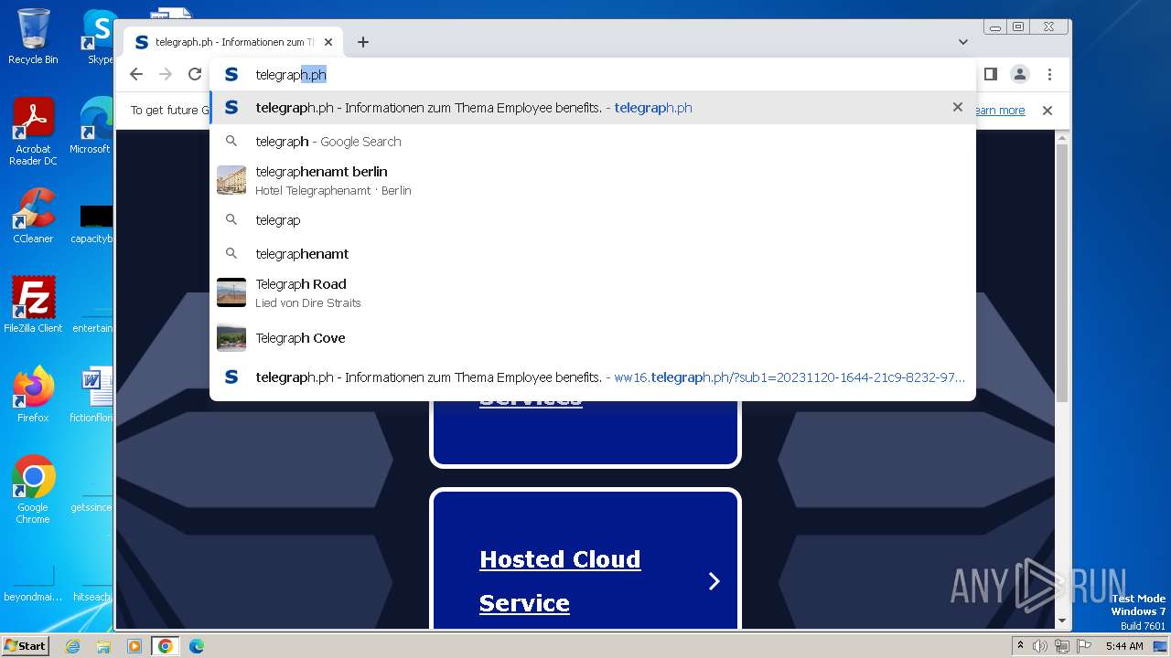Open the Windows Start menu
Screen dimensions: 1171x658
(26, 645)
